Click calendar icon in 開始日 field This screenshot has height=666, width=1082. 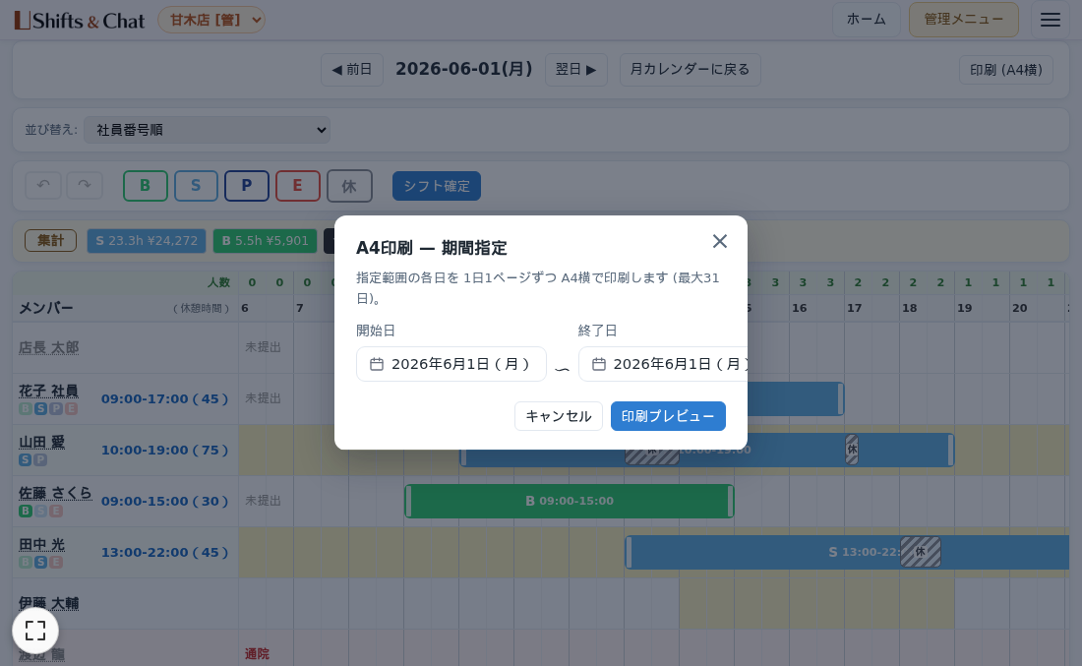point(376,364)
